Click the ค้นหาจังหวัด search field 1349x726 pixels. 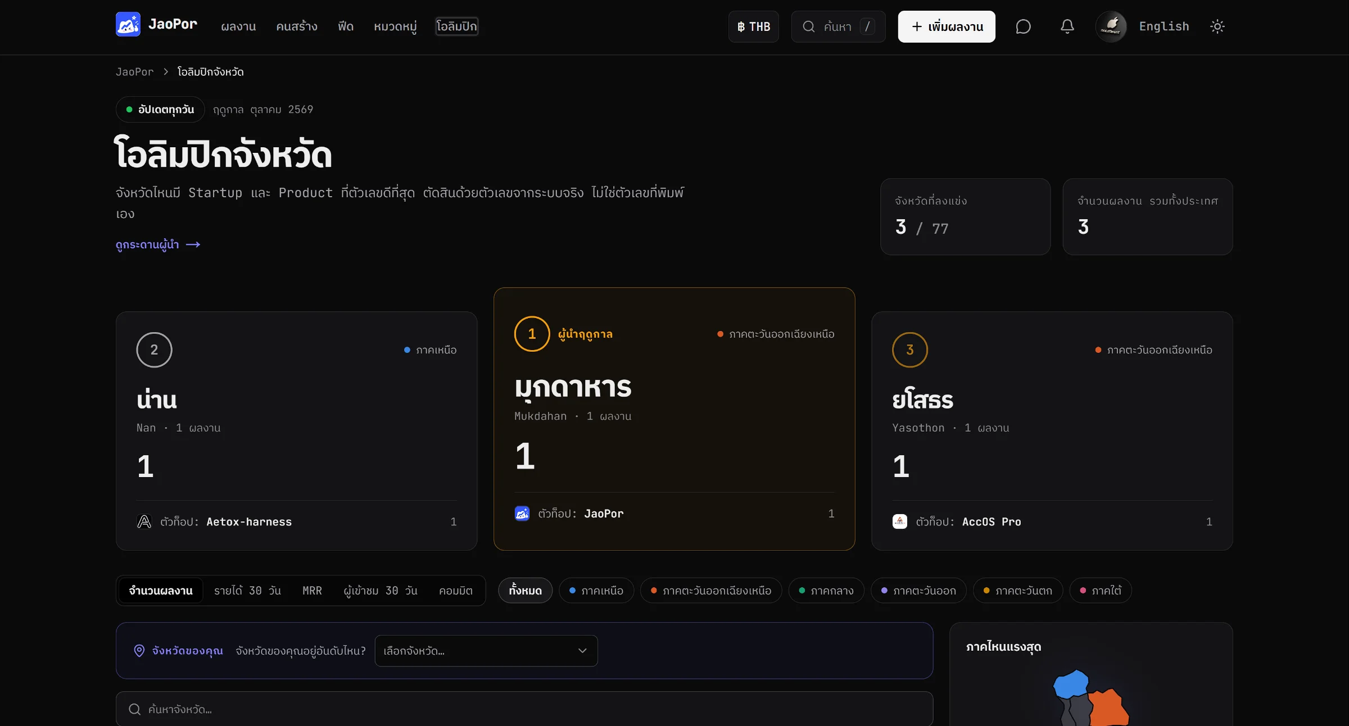(524, 709)
